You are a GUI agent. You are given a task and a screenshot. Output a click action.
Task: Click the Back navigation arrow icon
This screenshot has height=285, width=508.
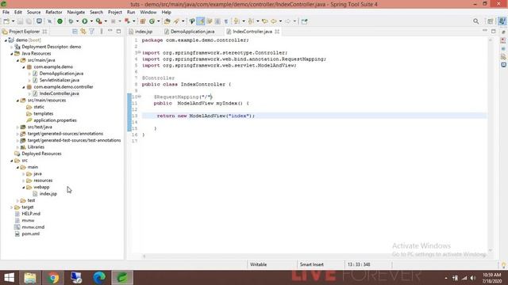click(x=274, y=21)
